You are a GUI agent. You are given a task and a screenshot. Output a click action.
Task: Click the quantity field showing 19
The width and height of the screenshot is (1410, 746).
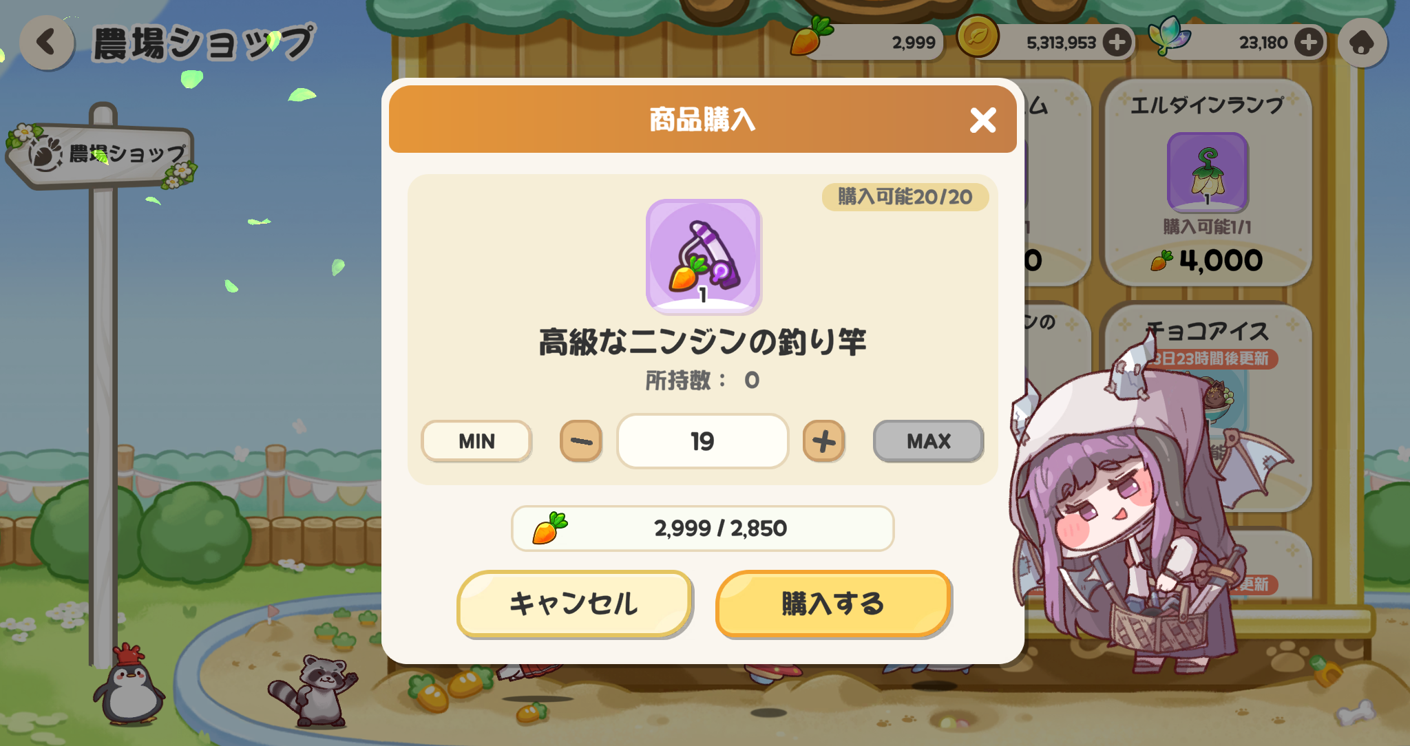[x=702, y=441]
